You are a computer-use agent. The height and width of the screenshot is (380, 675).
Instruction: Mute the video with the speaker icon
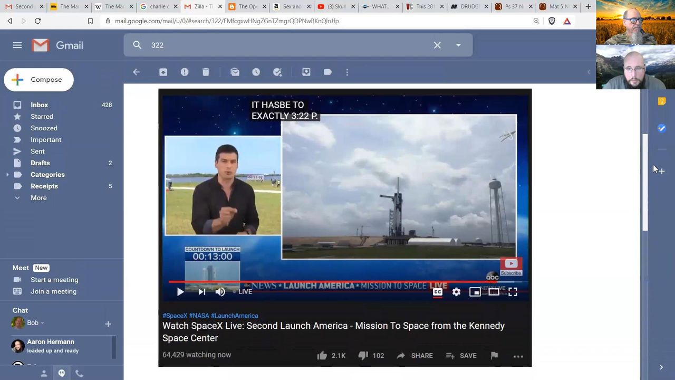coord(220,292)
